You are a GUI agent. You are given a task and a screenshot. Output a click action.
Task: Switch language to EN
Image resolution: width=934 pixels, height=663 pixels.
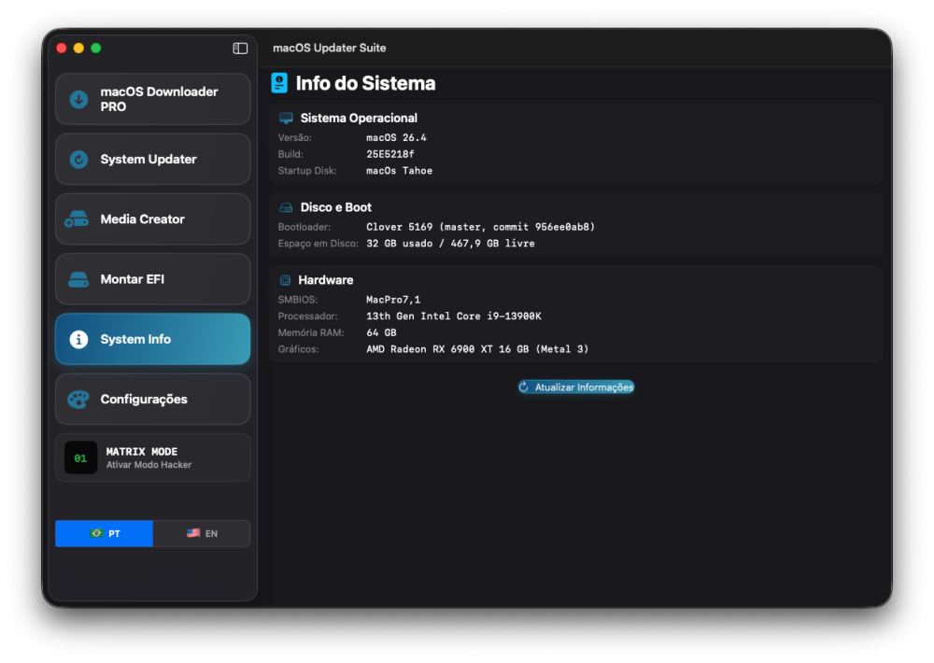tap(202, 533)
